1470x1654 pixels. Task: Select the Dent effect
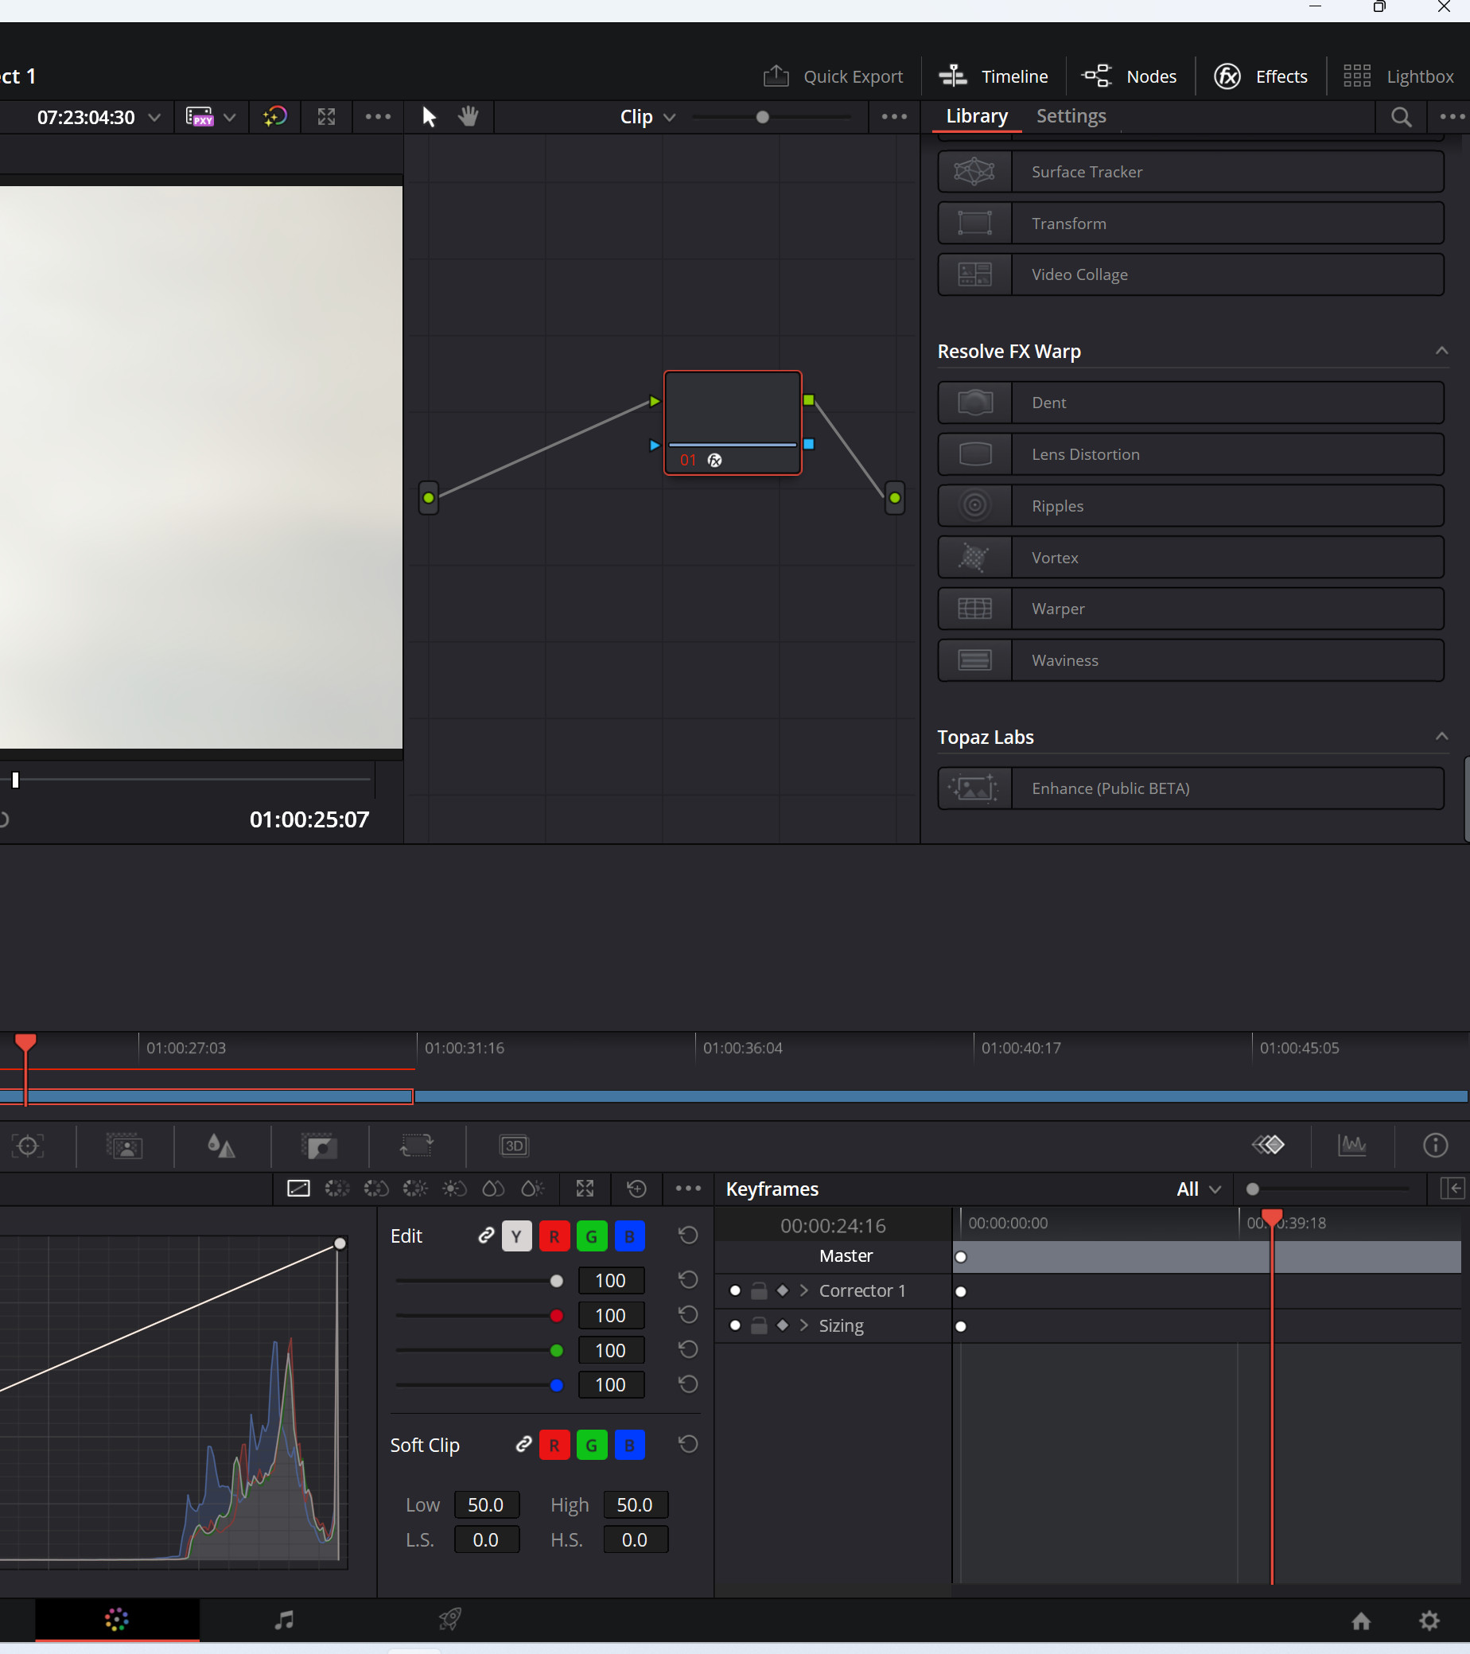click(1190, 403)
